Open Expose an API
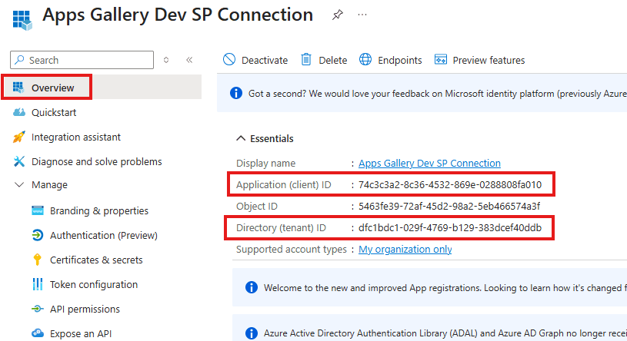627x341 pixels. coord(81,334)
